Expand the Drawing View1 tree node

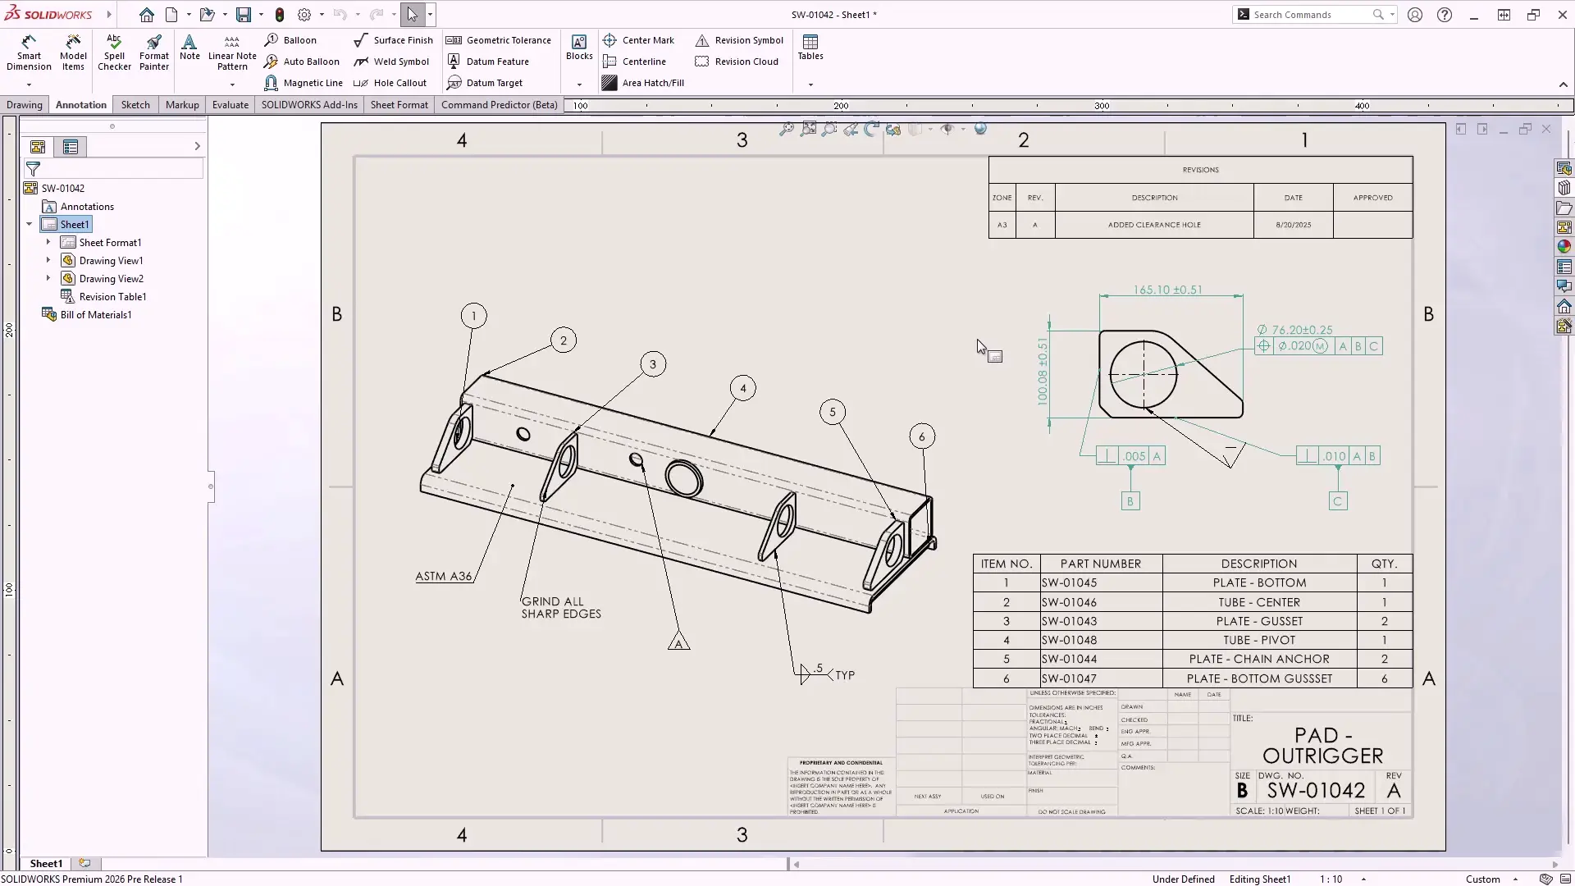point(48,260)
